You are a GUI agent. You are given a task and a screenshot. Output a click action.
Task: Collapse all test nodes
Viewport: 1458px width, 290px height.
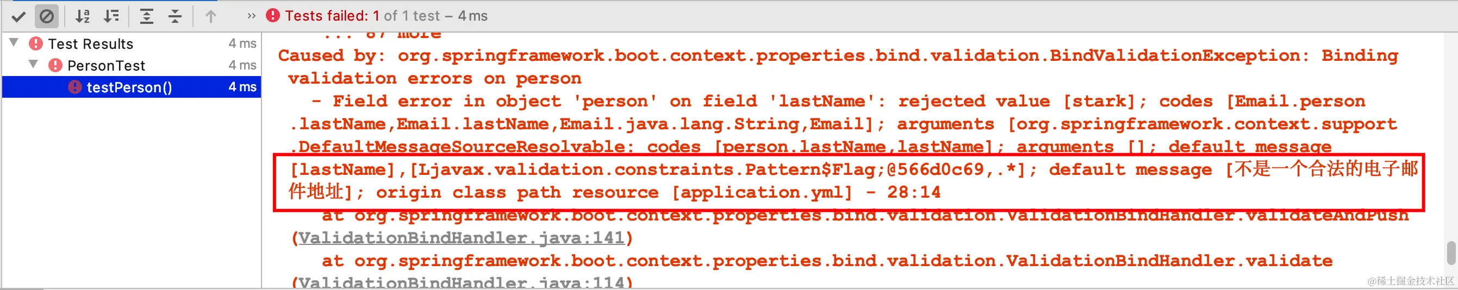(x=176, y=16)
